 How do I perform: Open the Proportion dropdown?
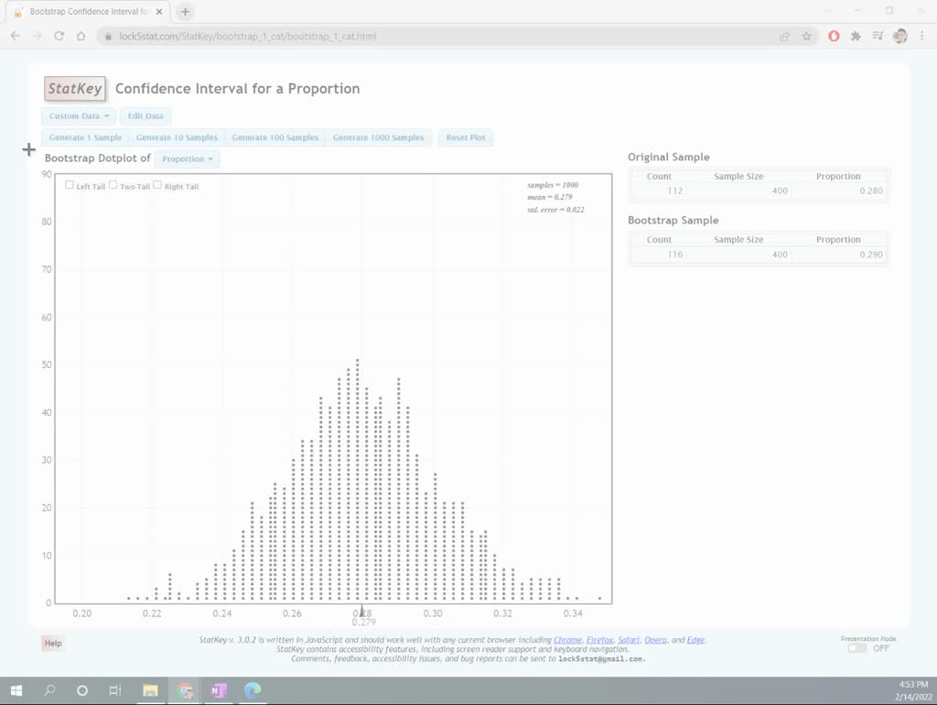(x=187, y=158)
